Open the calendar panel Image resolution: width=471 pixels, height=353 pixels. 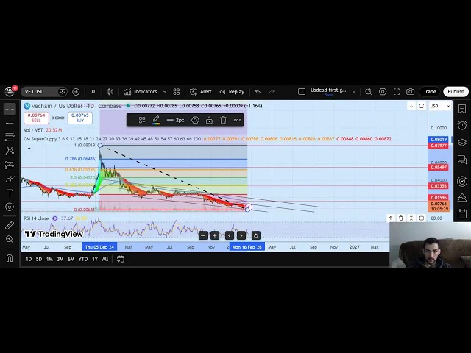tap(462, 214)
